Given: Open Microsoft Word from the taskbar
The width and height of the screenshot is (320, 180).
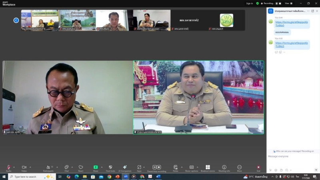Looking at the screenshot, I should click(x=158, y=176).
